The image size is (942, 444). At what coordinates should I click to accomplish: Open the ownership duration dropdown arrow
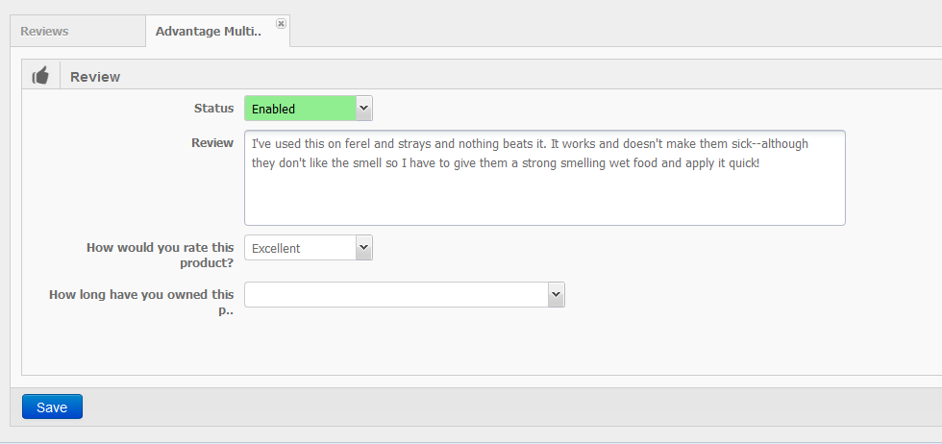[557, 294]
